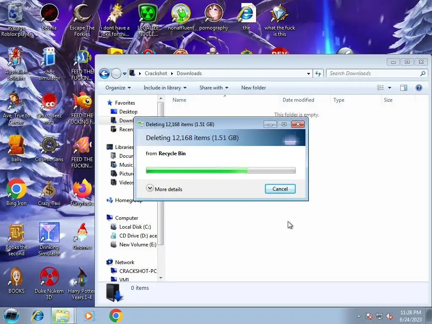Open CRACKSHOT-PC under Network

pyautogui.click(x=134, y=271)
